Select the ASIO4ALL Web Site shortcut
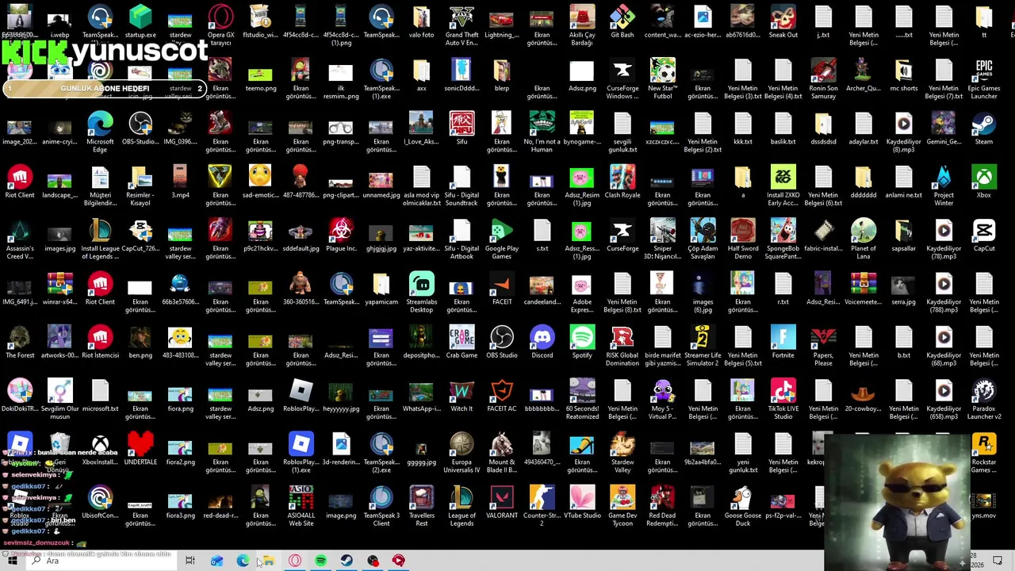Screen dimensions: 1015x571 point(301,505)
